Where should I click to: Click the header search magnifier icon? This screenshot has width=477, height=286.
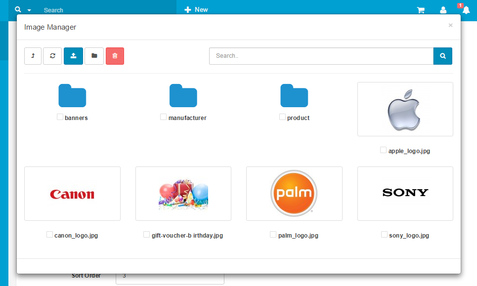[x=18, y=9]
